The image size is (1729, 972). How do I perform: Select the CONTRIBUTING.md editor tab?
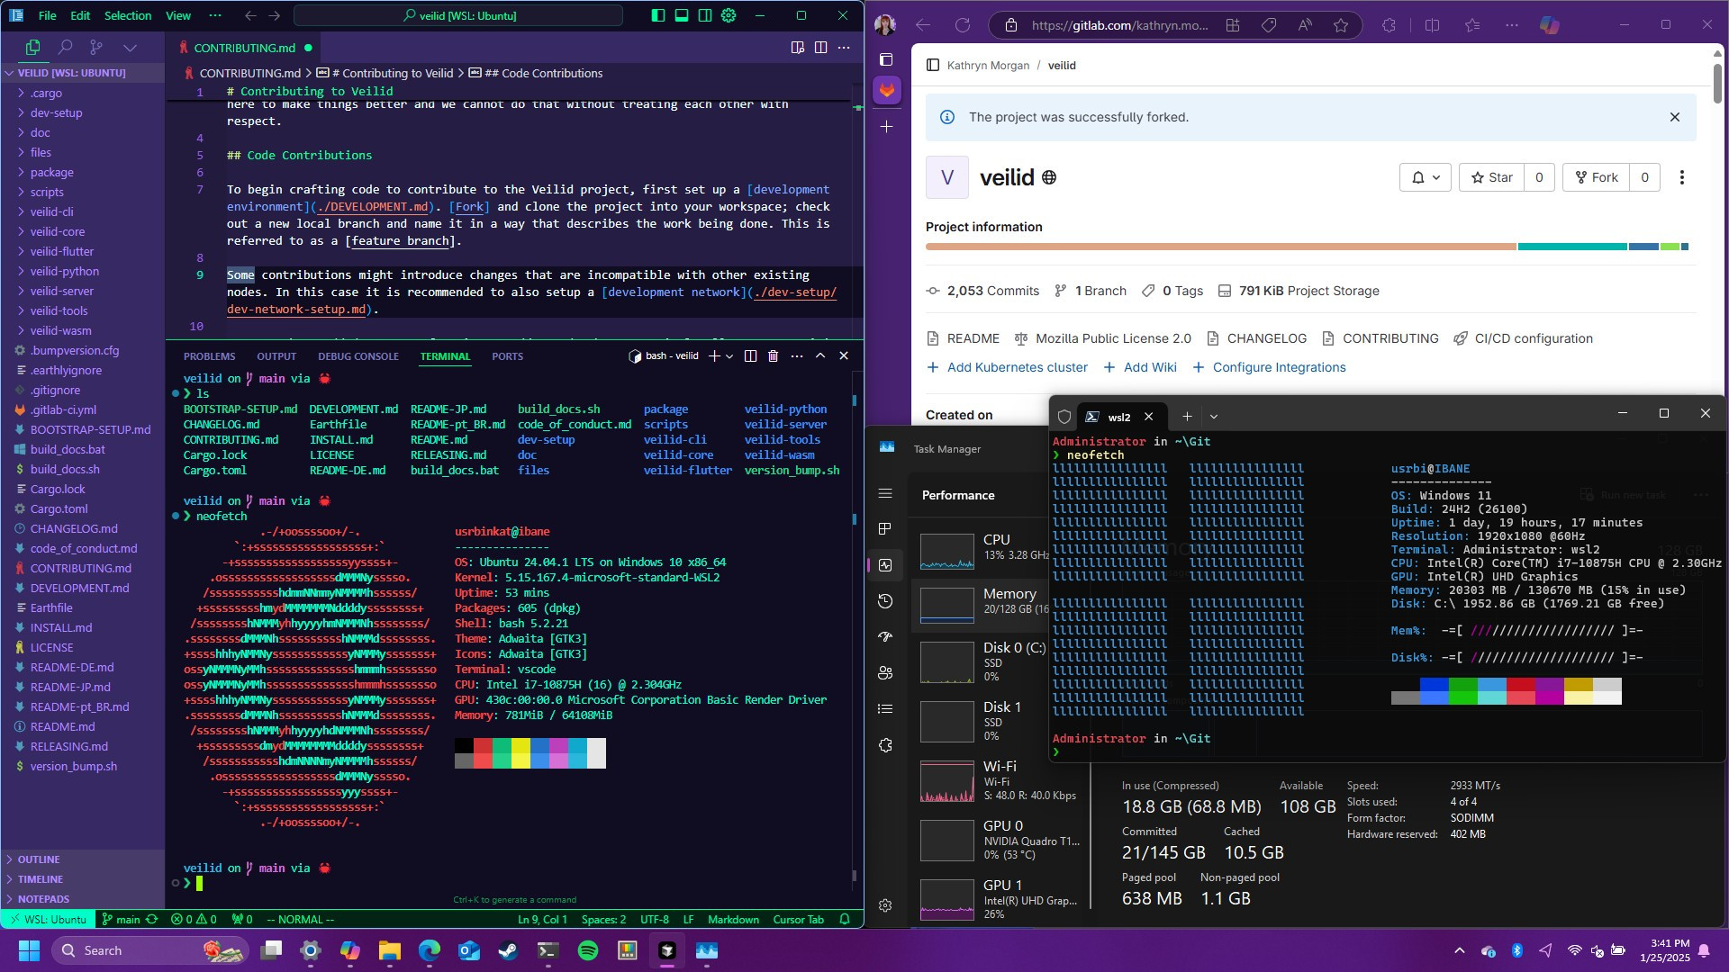point(244,48)
